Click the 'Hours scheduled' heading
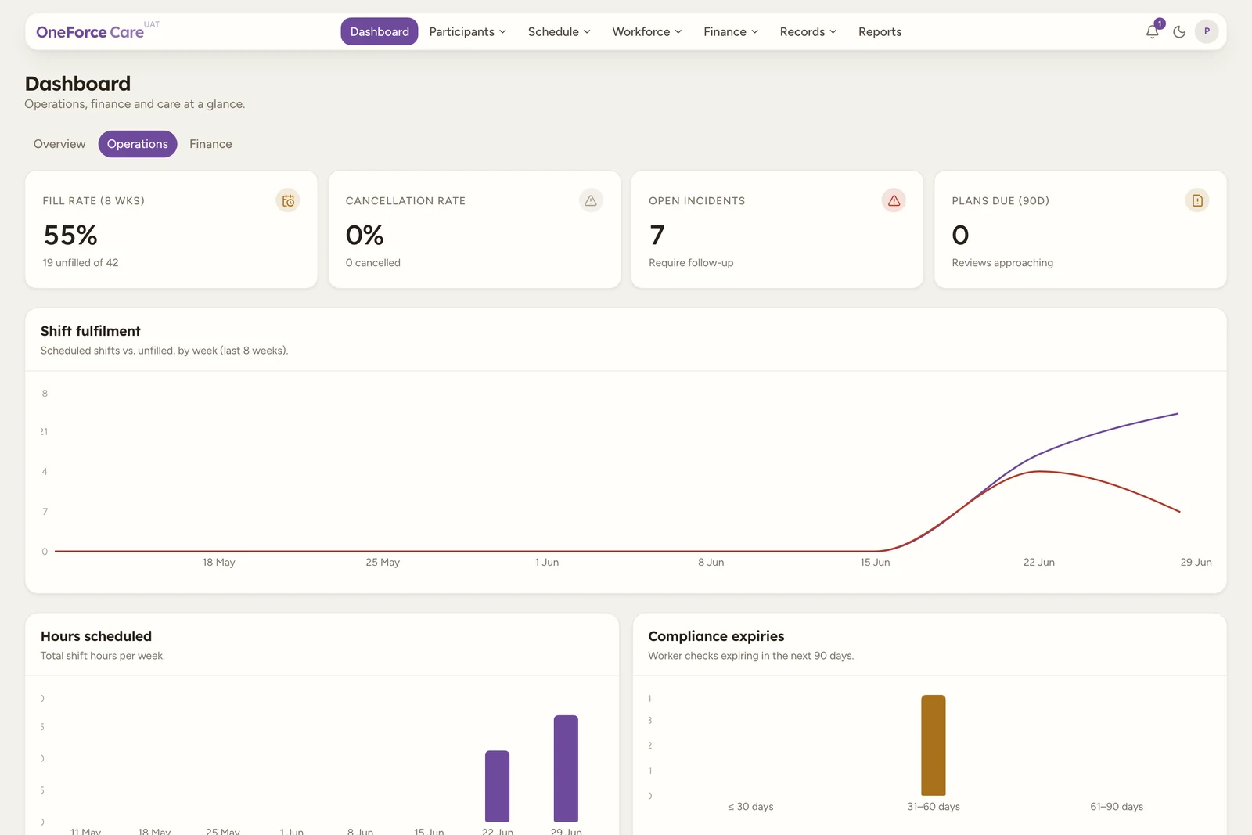Screen dimensions: 1252x835 [96, 636]
